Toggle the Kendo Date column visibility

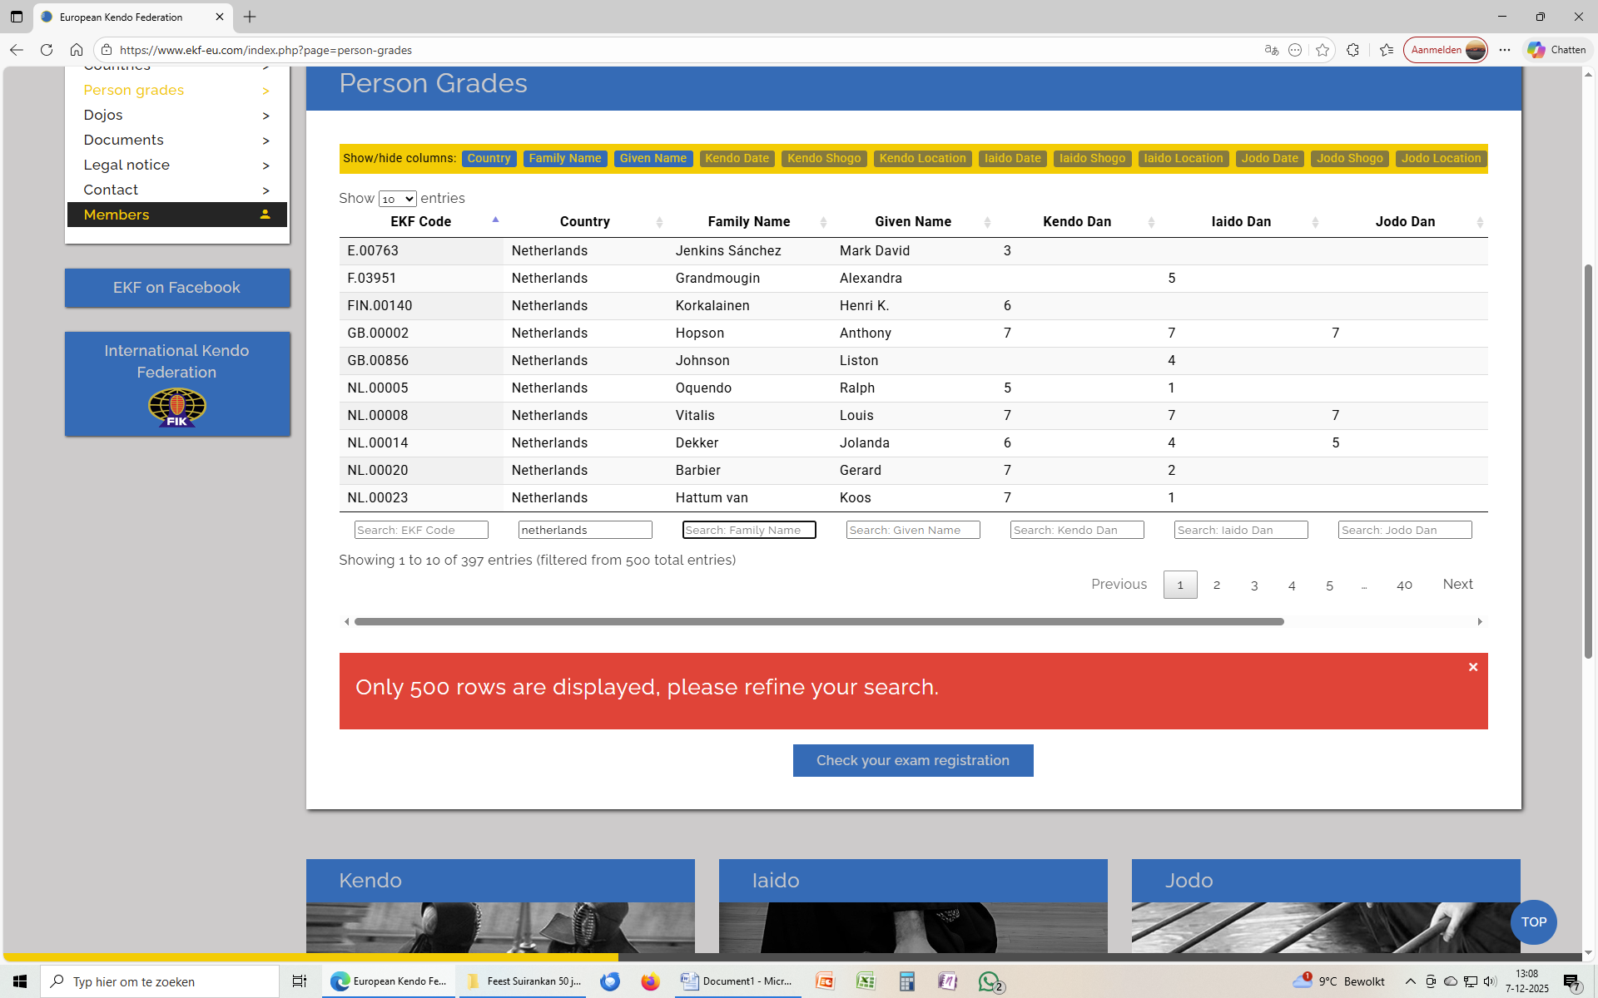pos(737,158)
